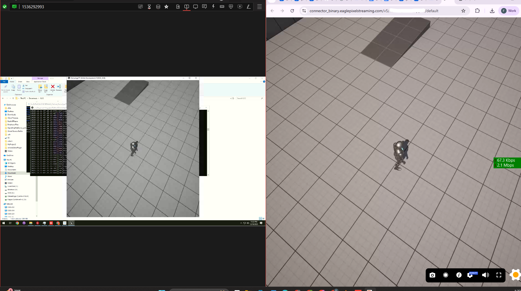Click the Chrome address bar URL
The image size is (521, 291).
(x=374, y=11)
